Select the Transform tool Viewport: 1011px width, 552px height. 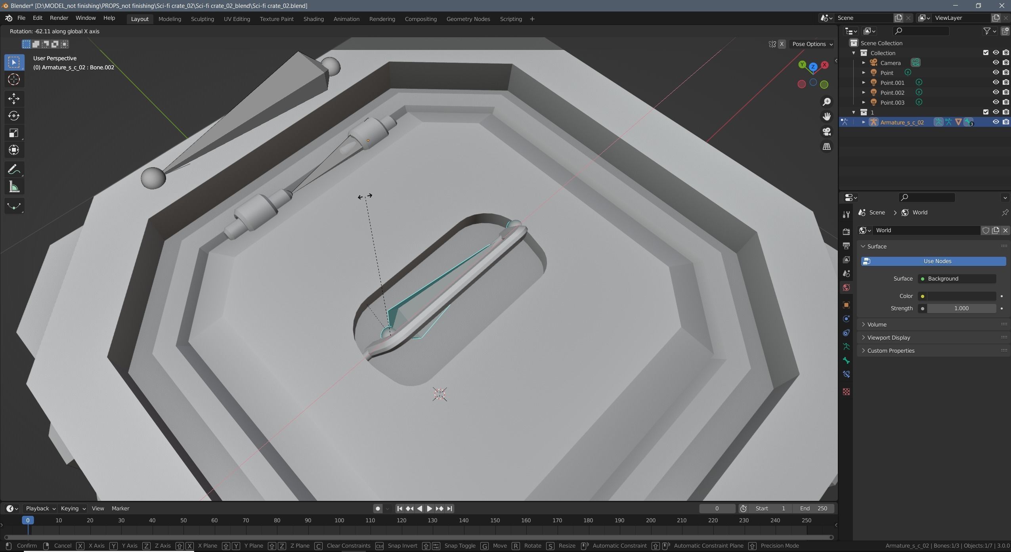pyautogui.click(x=14, y=150)
